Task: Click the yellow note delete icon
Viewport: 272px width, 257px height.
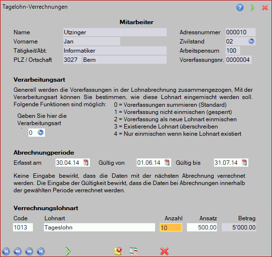Action: (118, 251)
